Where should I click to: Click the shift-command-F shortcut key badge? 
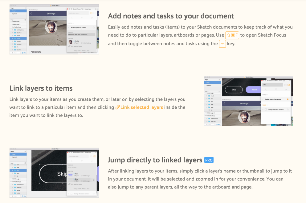point(232,35)
